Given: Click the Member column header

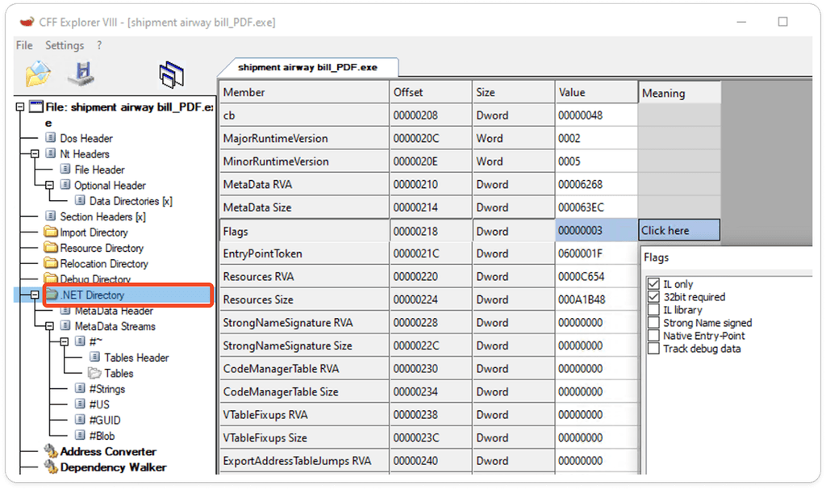Looking at the screenshot, I should coord(304,92).
